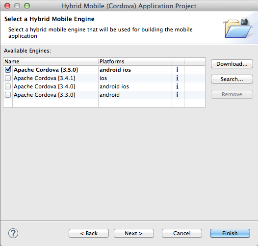The width and height of the screenshot is (258, 246).
Task: Click 'android' platform cell of Cordova 3.3.0
Action: click(109, 95)
